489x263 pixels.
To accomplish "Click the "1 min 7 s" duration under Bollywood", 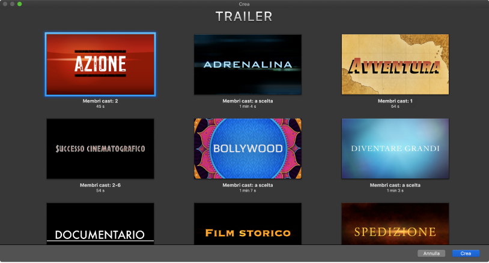I will [x=248, y=191].
